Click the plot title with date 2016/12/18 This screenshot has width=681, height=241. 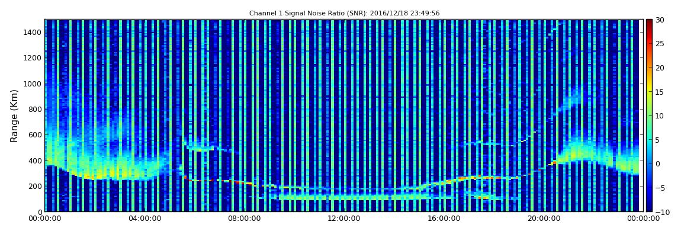(345, 14)
